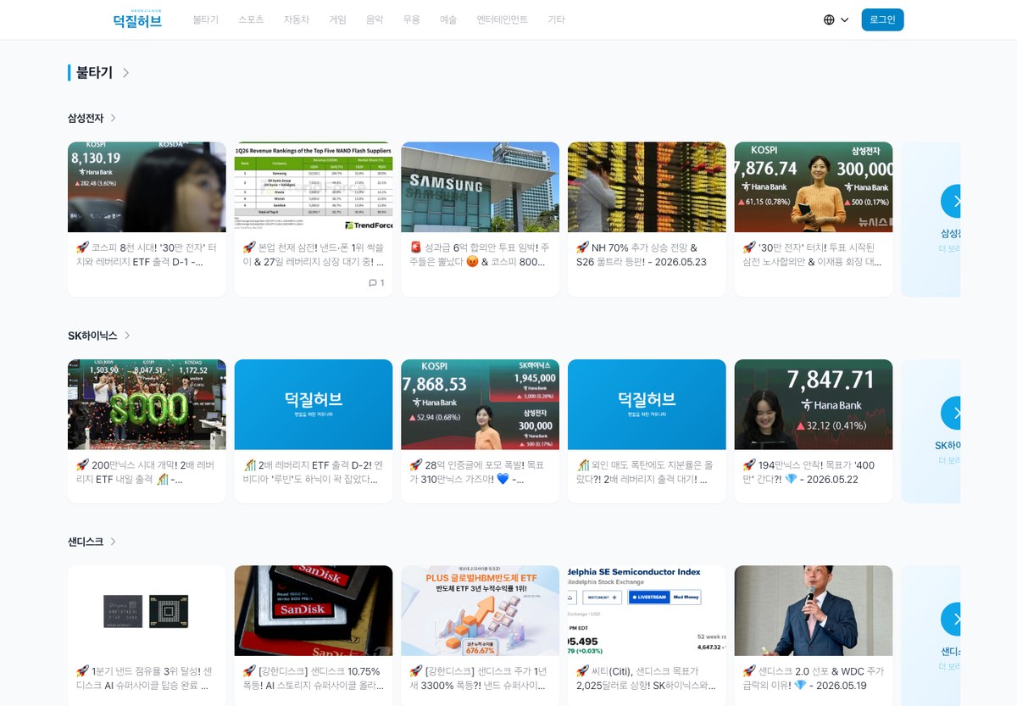
Task: Open post '2배 레버리지 ETF 출격 D-2'
Action: coord(314,472)
